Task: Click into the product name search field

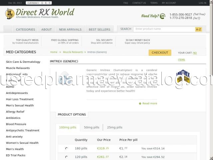Action: pyautogui.click(x=164, y=29)
